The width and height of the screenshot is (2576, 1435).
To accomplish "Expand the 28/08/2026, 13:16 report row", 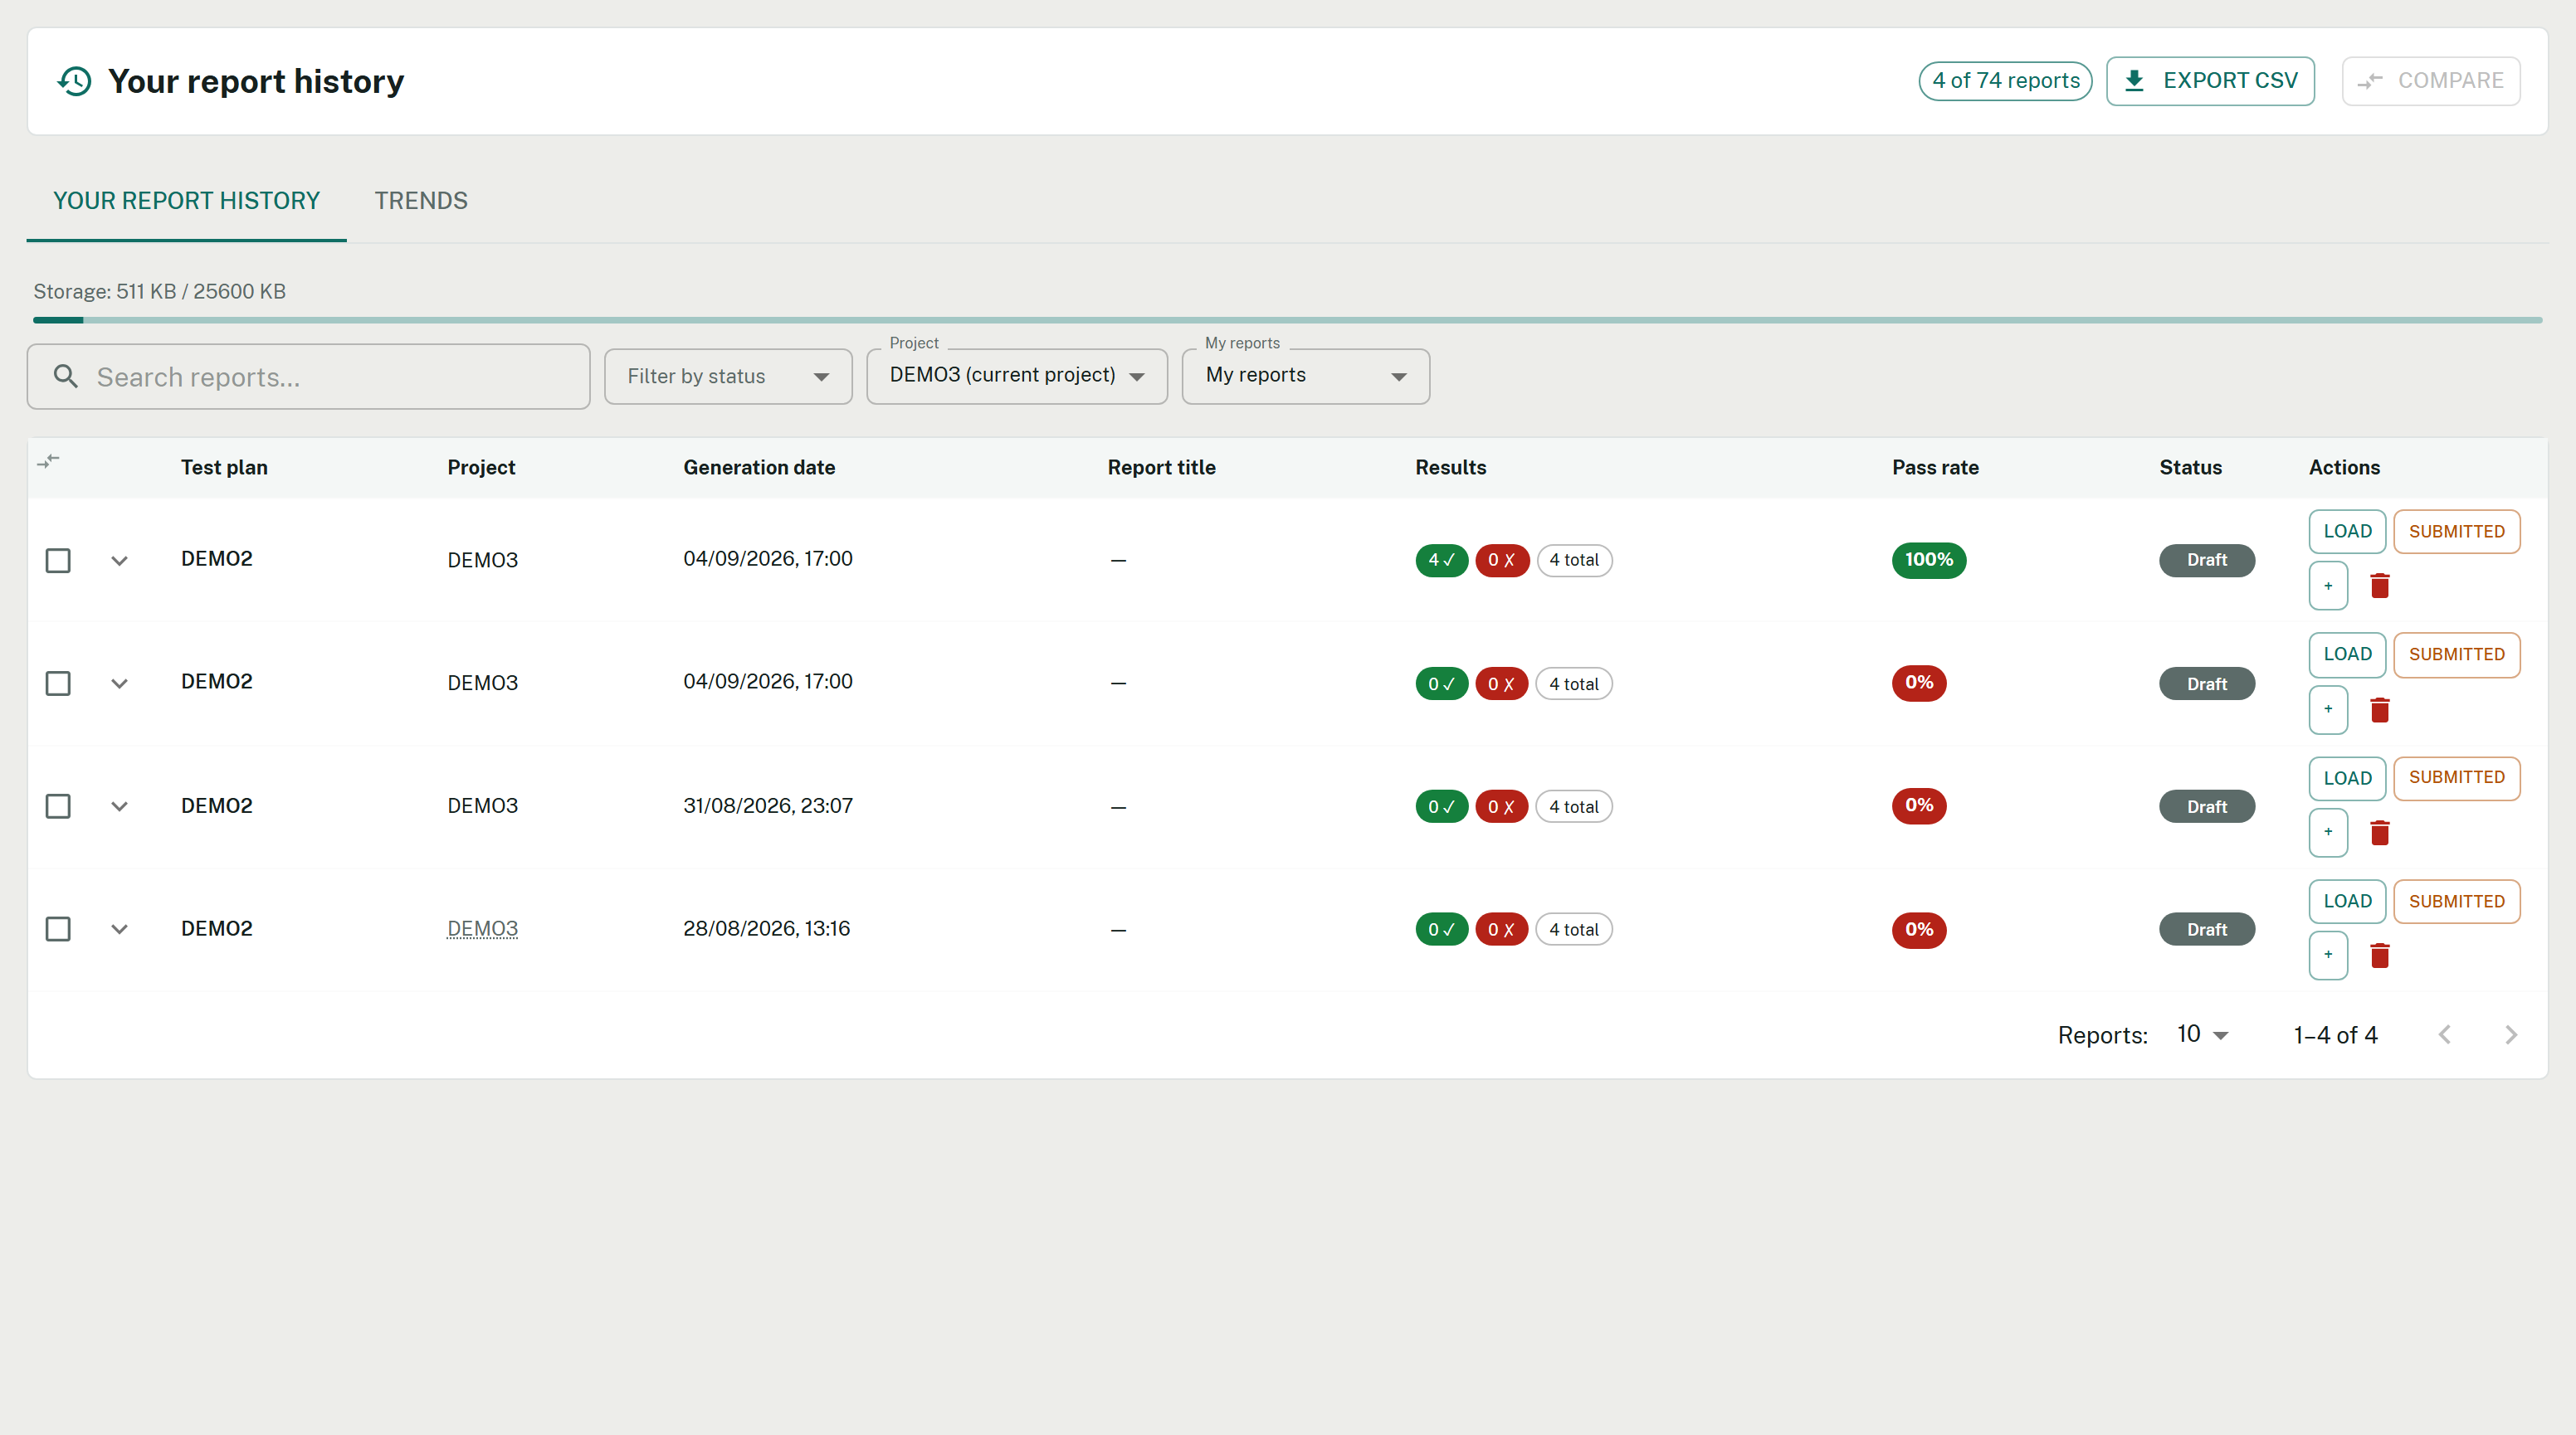I will coord(119,929).
